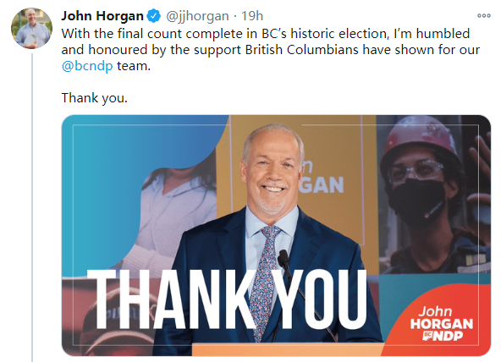This screenshot has height=362, width=501.
Task: Click the tweet body text about final count
Action: (270, 50)
